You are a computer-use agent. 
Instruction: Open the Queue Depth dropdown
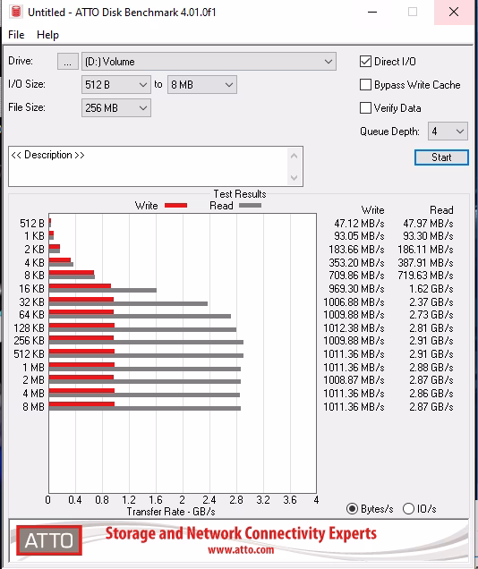click(448, 131)
